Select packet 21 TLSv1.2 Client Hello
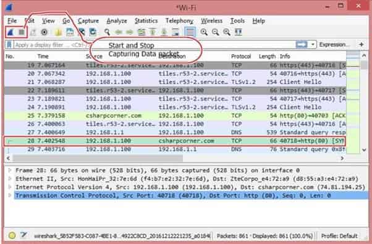The width and height of the screenshot is (372, 244). 175,82
